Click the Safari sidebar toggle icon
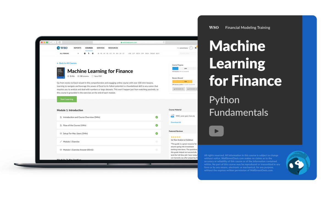Screen dimensions: 331x197 [60, 42]
